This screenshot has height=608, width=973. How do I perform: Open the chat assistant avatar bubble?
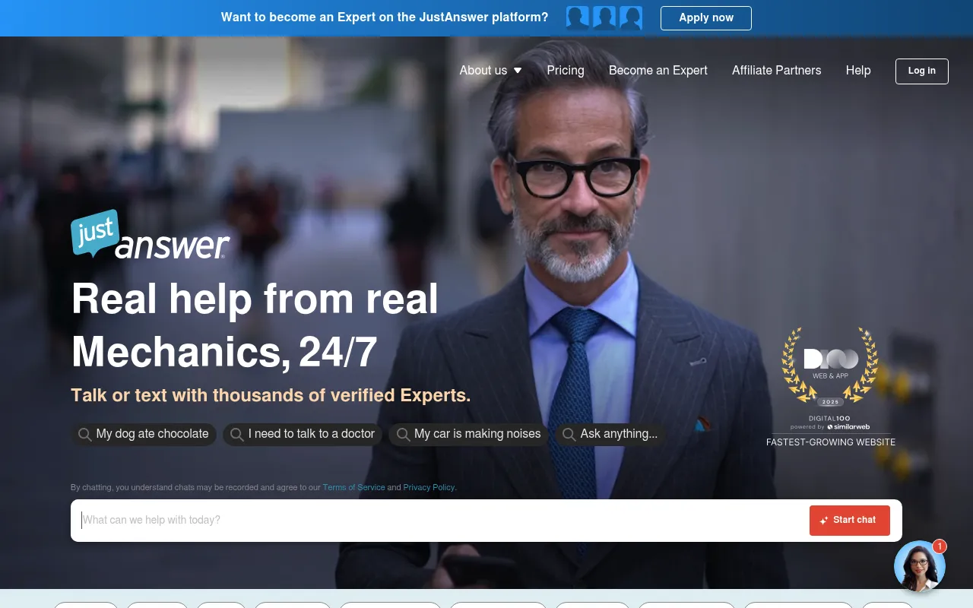[920, 566]
